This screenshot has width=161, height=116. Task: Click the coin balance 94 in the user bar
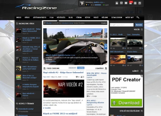[88, 5]
